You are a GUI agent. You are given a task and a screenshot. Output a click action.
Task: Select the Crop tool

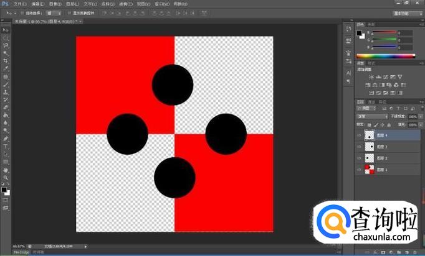click(6, 61)
